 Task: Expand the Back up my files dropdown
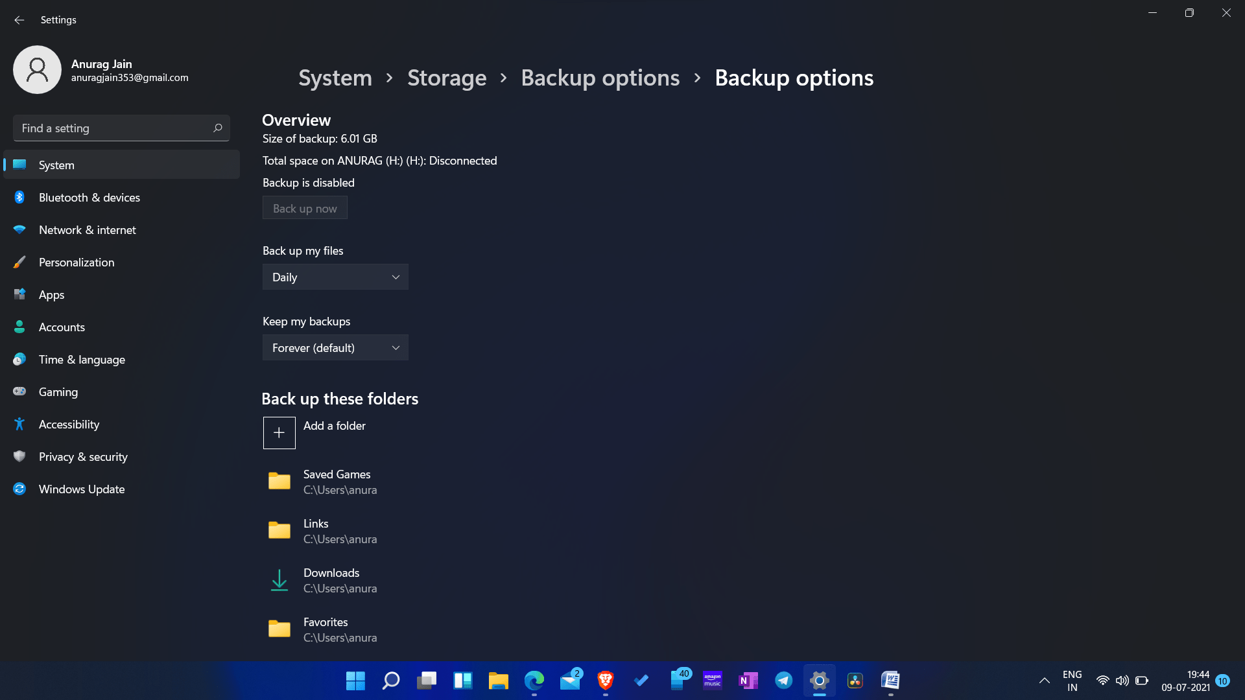pyautogui.click(x=335, y=276)
